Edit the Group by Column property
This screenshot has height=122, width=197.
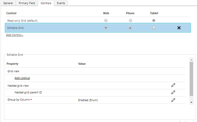pyautogui.click(x=173, y=100)
